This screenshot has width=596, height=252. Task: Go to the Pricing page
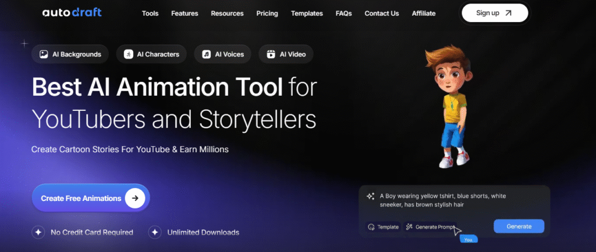point(267,13)
